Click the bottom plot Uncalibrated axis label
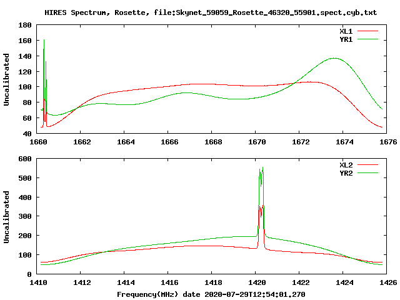 [6, 217]
